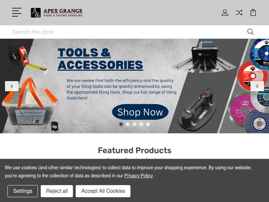The width and height of the screenshot is (269, 202).
Task: Select the first carousel slide dot
Action: (121, 124)
